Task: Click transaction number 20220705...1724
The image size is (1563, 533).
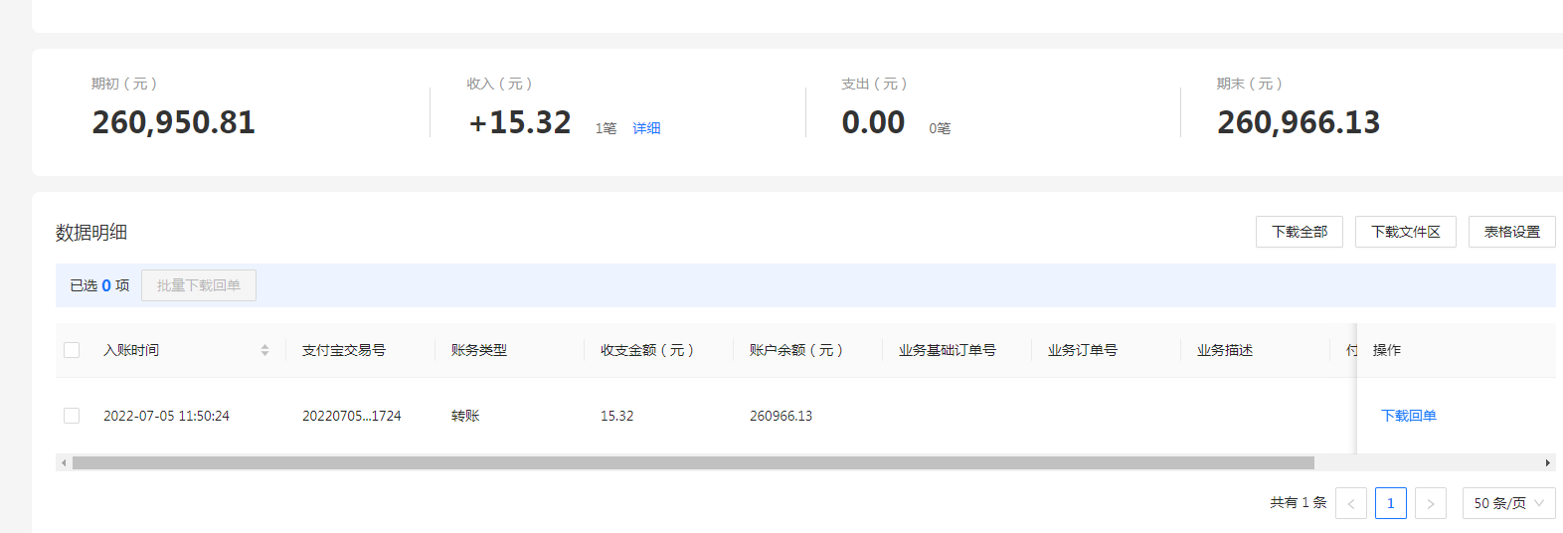Action: pos(352,416)
